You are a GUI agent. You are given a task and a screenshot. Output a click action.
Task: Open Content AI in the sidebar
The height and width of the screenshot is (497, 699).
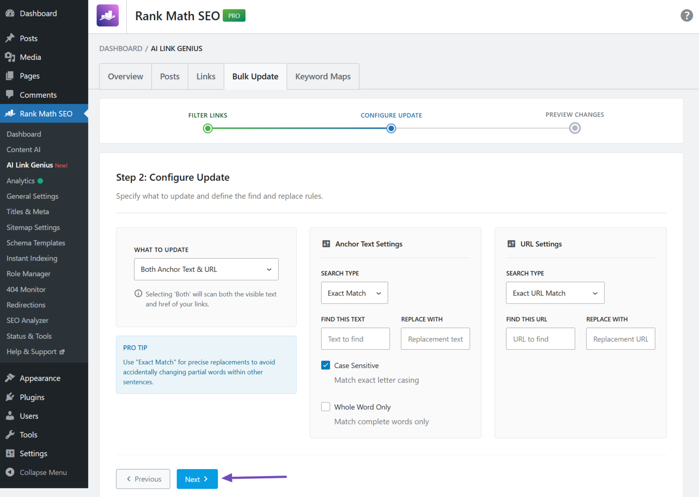pos(23,149)
